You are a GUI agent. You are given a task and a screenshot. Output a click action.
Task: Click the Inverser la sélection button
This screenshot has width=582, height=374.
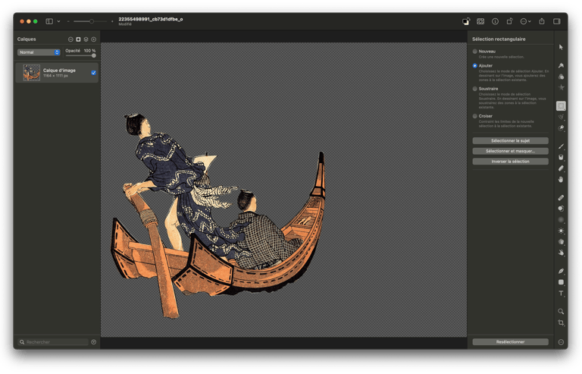click(x=510, y=162)
